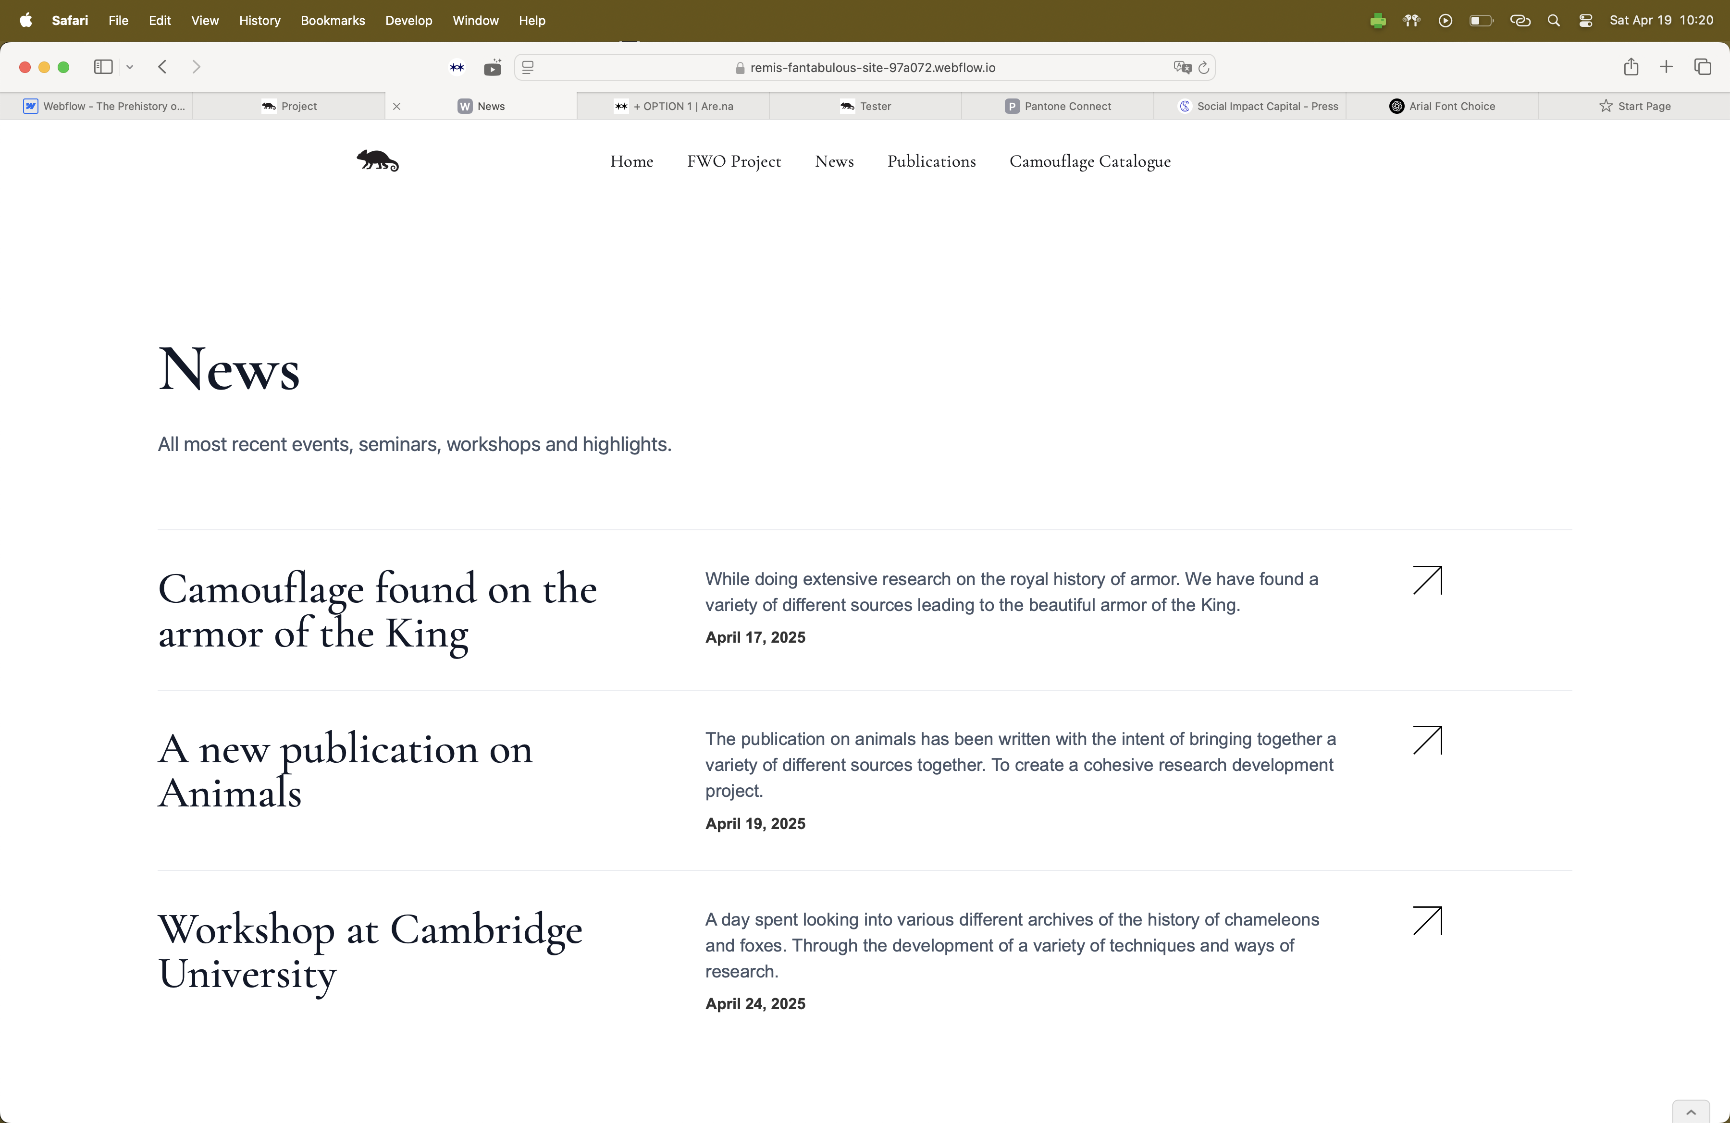
Task: Expand sidebar options dropdown chevron
Action: point(130,67)
